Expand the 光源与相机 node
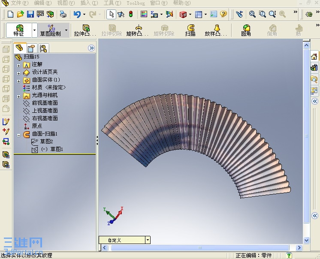Viewport: 320px width, 259px height. click(x=18, y=96)
